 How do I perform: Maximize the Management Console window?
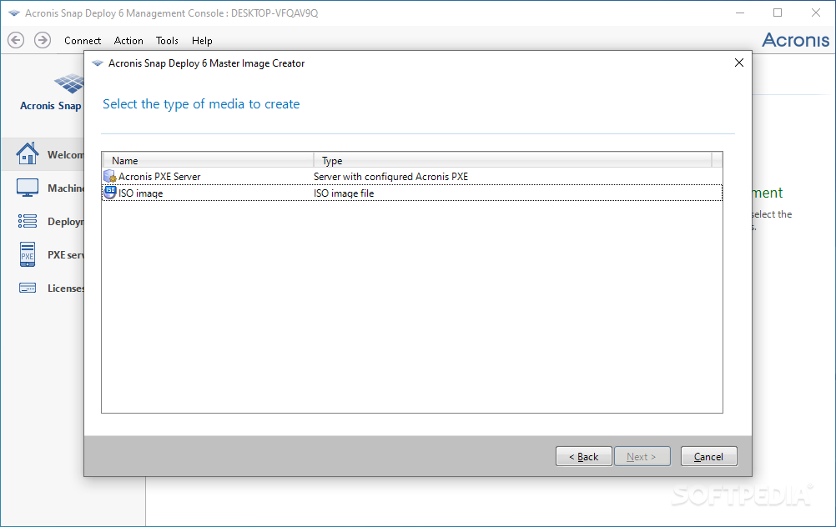coord(778,13)
